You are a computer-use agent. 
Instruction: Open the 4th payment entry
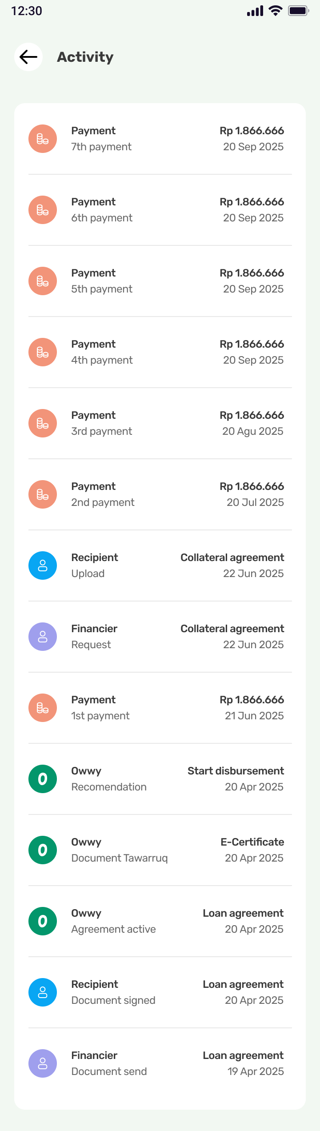click(160, 352)
